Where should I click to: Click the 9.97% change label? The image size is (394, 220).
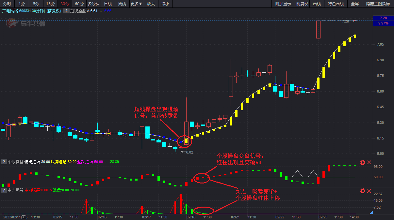[383, 23]
